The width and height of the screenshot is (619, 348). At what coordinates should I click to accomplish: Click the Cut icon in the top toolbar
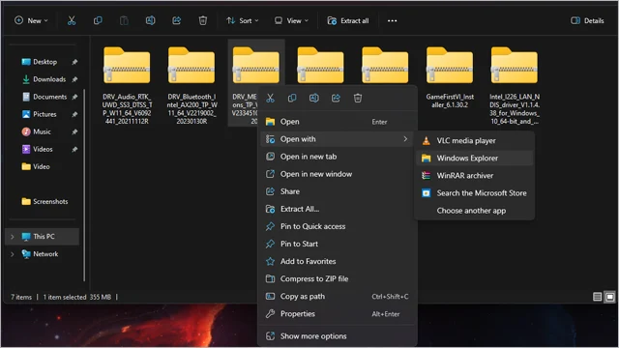pyautogui.click(x=72, y=20)
